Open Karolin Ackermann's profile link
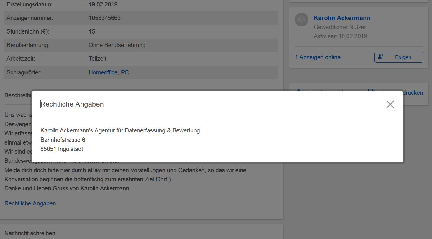Viewport: 432px width, 239px height. [x=342, y=18]
